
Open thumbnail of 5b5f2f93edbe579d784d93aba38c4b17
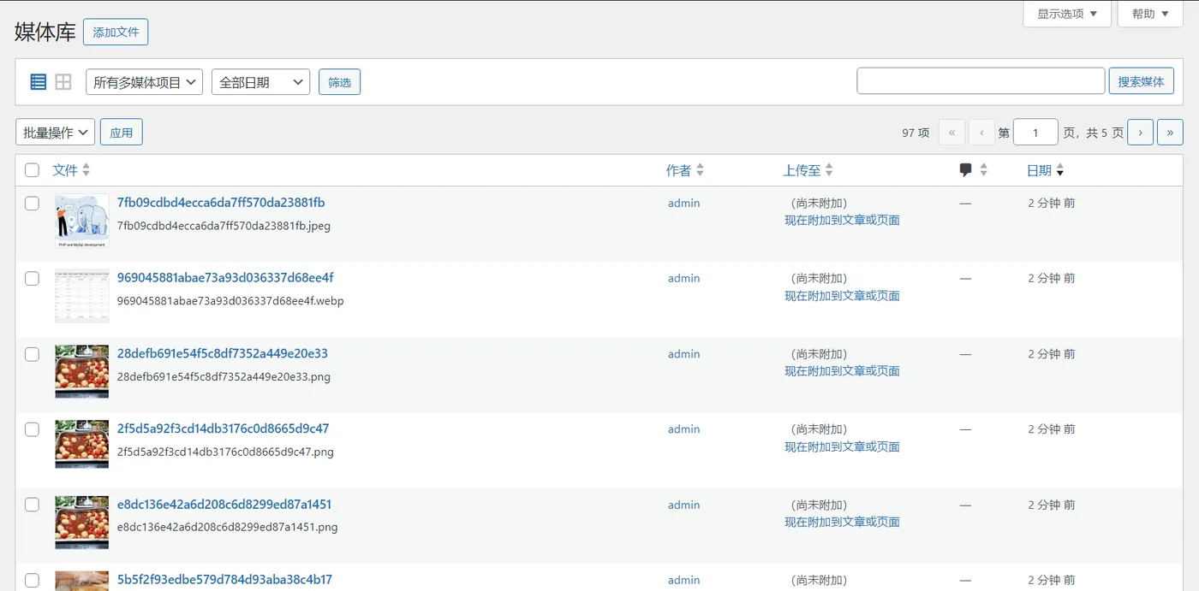click(x=82, y=581)
